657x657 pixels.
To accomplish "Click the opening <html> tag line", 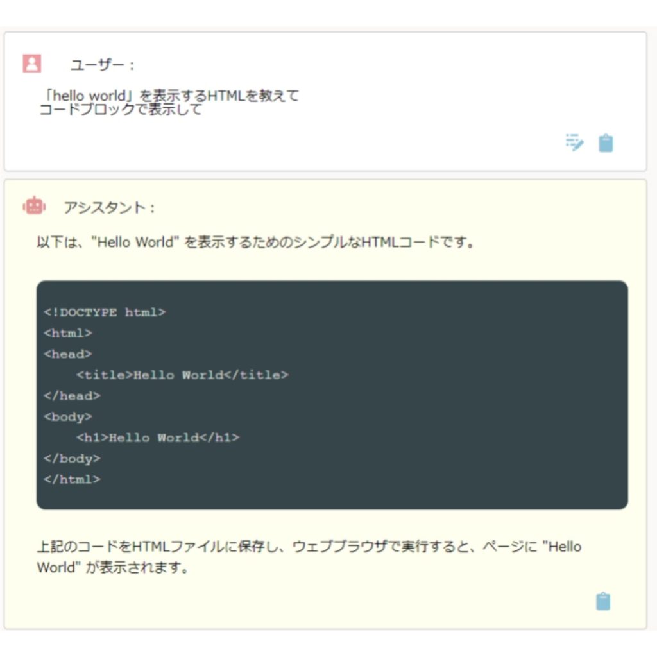I will pos(68,333).
